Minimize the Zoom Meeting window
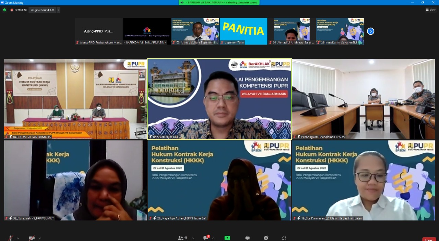Screen dimensions: 439x241 (413, 2)
